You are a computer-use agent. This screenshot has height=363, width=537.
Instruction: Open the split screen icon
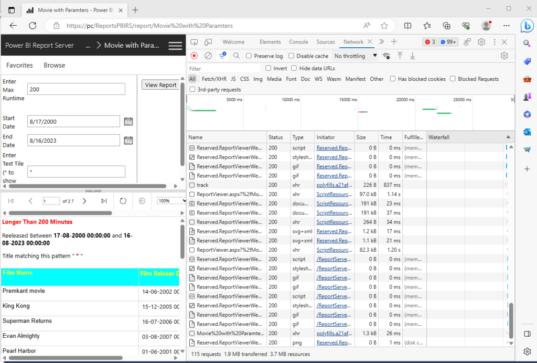click(x=407, y=26)
